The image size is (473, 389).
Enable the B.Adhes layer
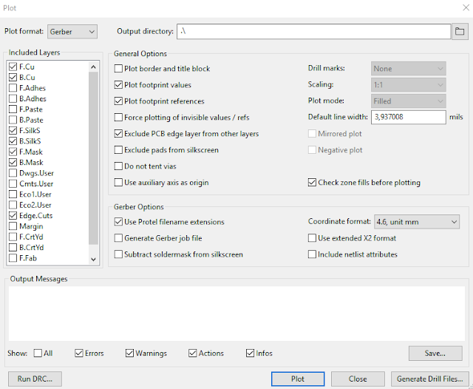[13, 98]
